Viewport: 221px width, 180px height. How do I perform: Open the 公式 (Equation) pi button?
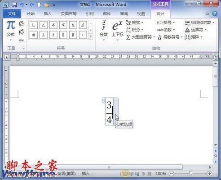pyautogui.click(x=11, y=31)
